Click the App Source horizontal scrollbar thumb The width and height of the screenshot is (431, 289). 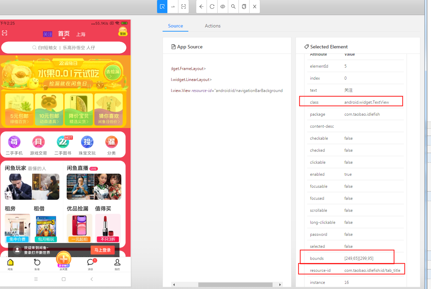click(235, 285)
